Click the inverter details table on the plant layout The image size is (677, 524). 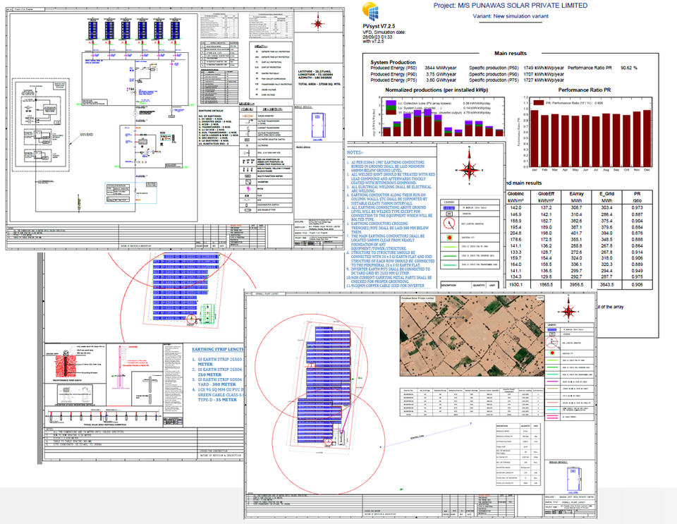[x=472, y=402]
